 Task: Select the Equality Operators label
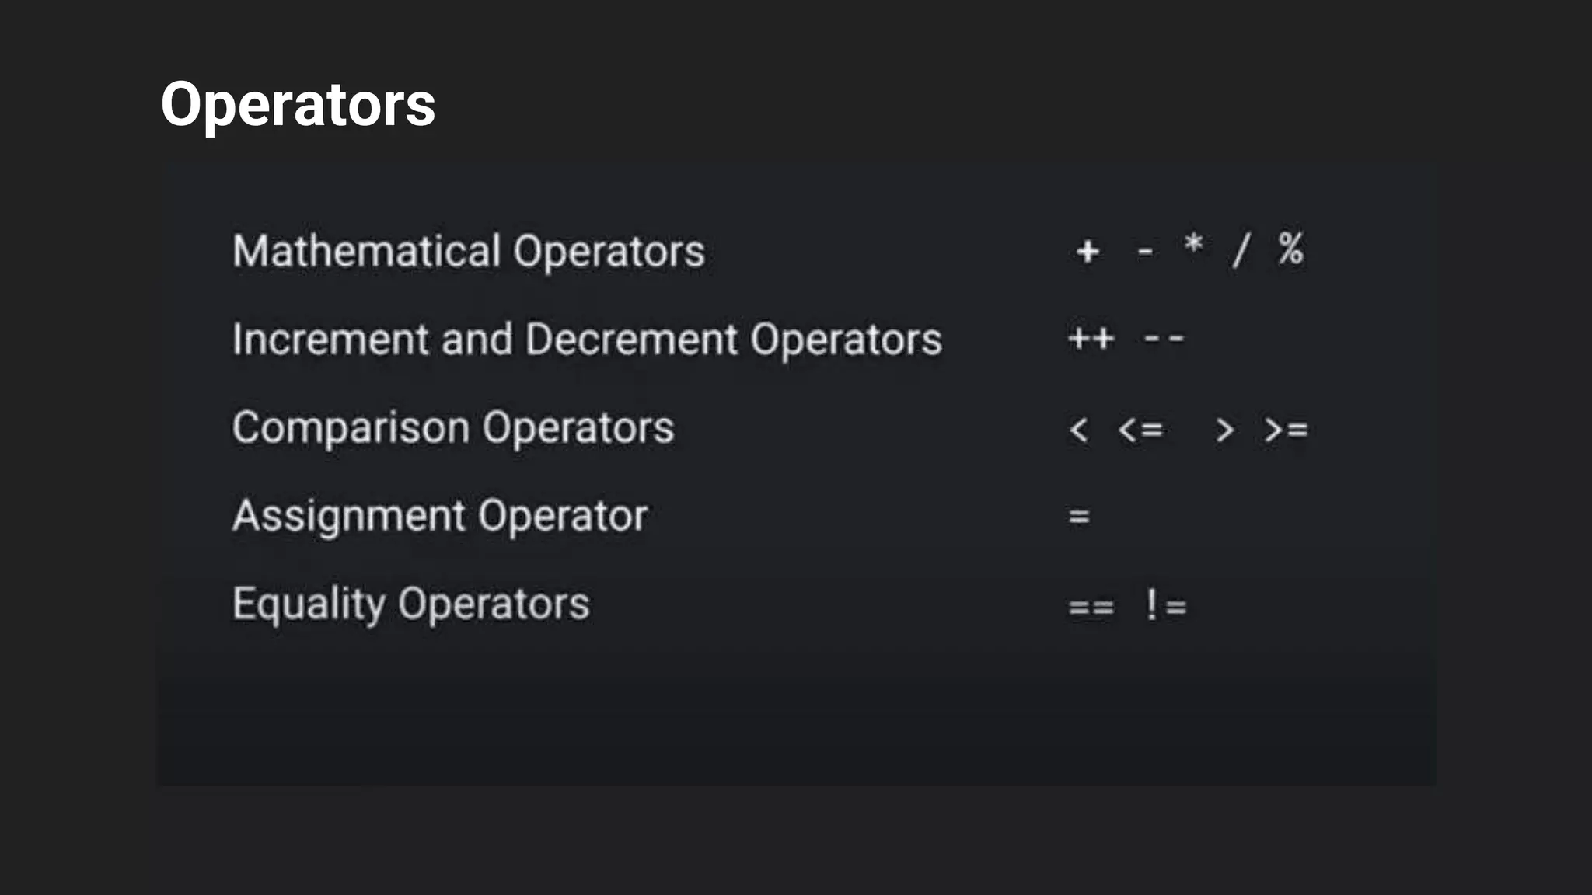click(x=411, y=604)
